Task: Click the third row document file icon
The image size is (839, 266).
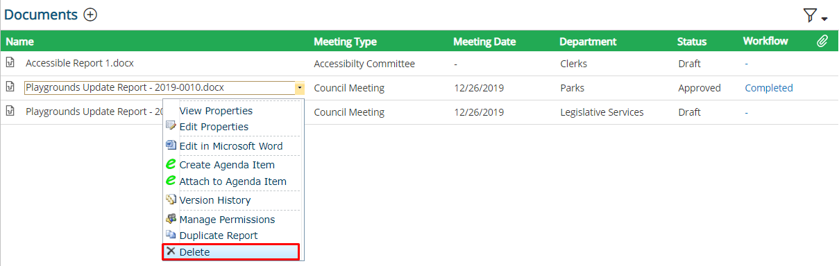Action: 10,112
